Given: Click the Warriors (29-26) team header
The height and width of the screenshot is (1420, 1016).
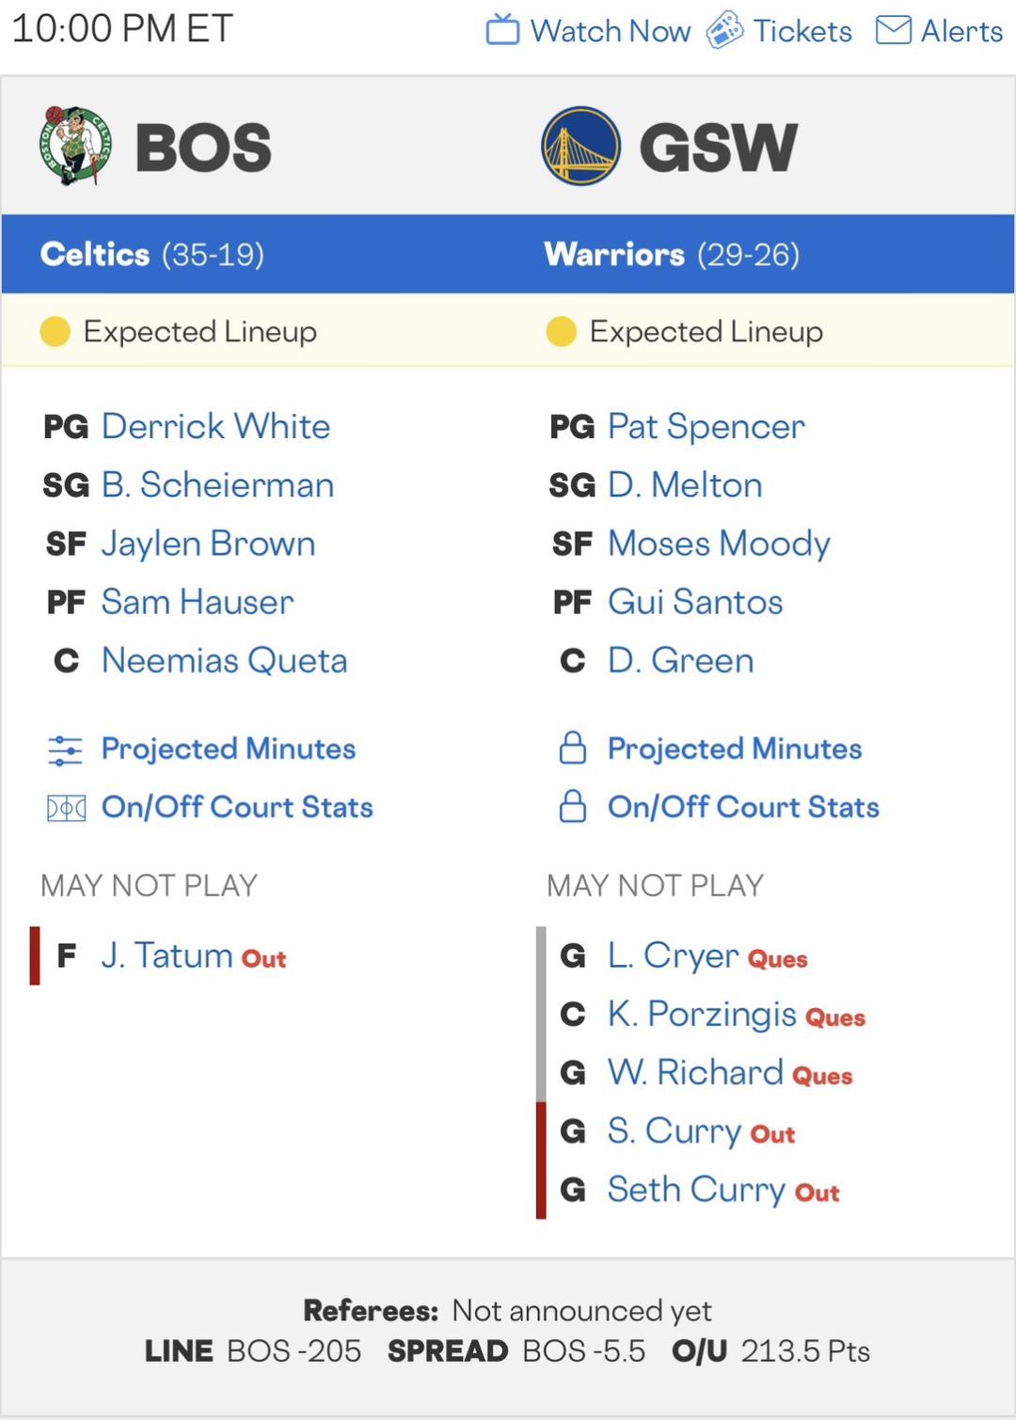Looking at the screenshot, I should point(672,254).
